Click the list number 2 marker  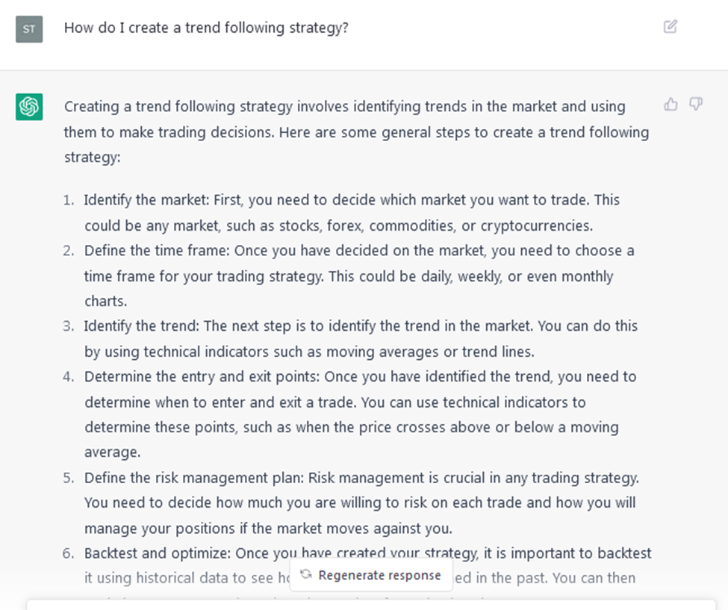click(68, 251)
